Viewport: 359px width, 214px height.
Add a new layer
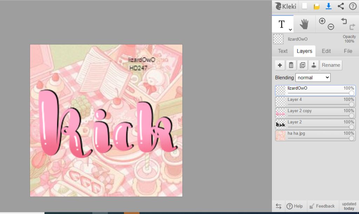[x=280, y=65]
